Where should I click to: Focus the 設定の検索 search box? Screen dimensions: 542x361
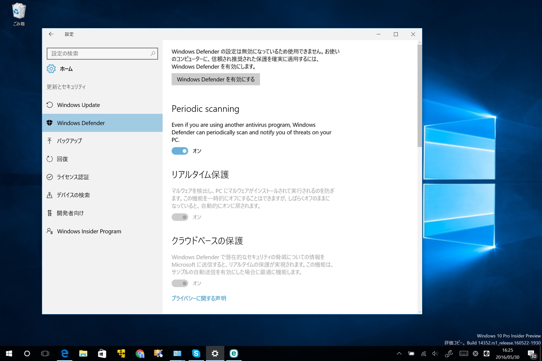click(x=102, y=54)
